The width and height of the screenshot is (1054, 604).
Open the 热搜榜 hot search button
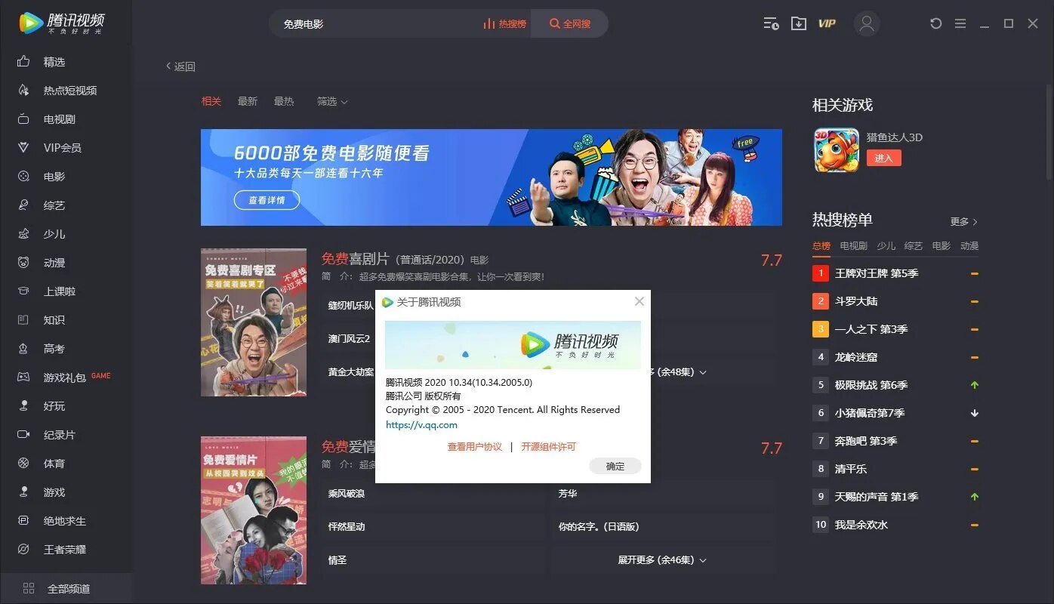click(505, 23)
